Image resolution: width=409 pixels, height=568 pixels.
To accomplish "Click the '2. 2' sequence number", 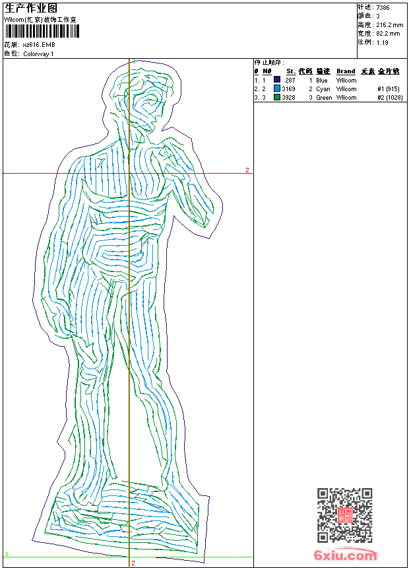I will point(260,89).
